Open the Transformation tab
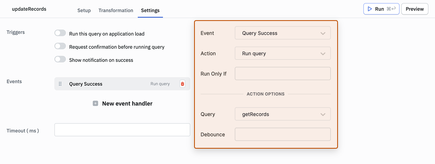The height and width of the screenshot is (164, 435). (x=116, y=10)
